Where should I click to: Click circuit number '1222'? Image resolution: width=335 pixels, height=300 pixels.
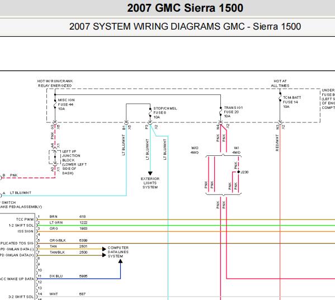pyautogui.click(x=83, y=222)
